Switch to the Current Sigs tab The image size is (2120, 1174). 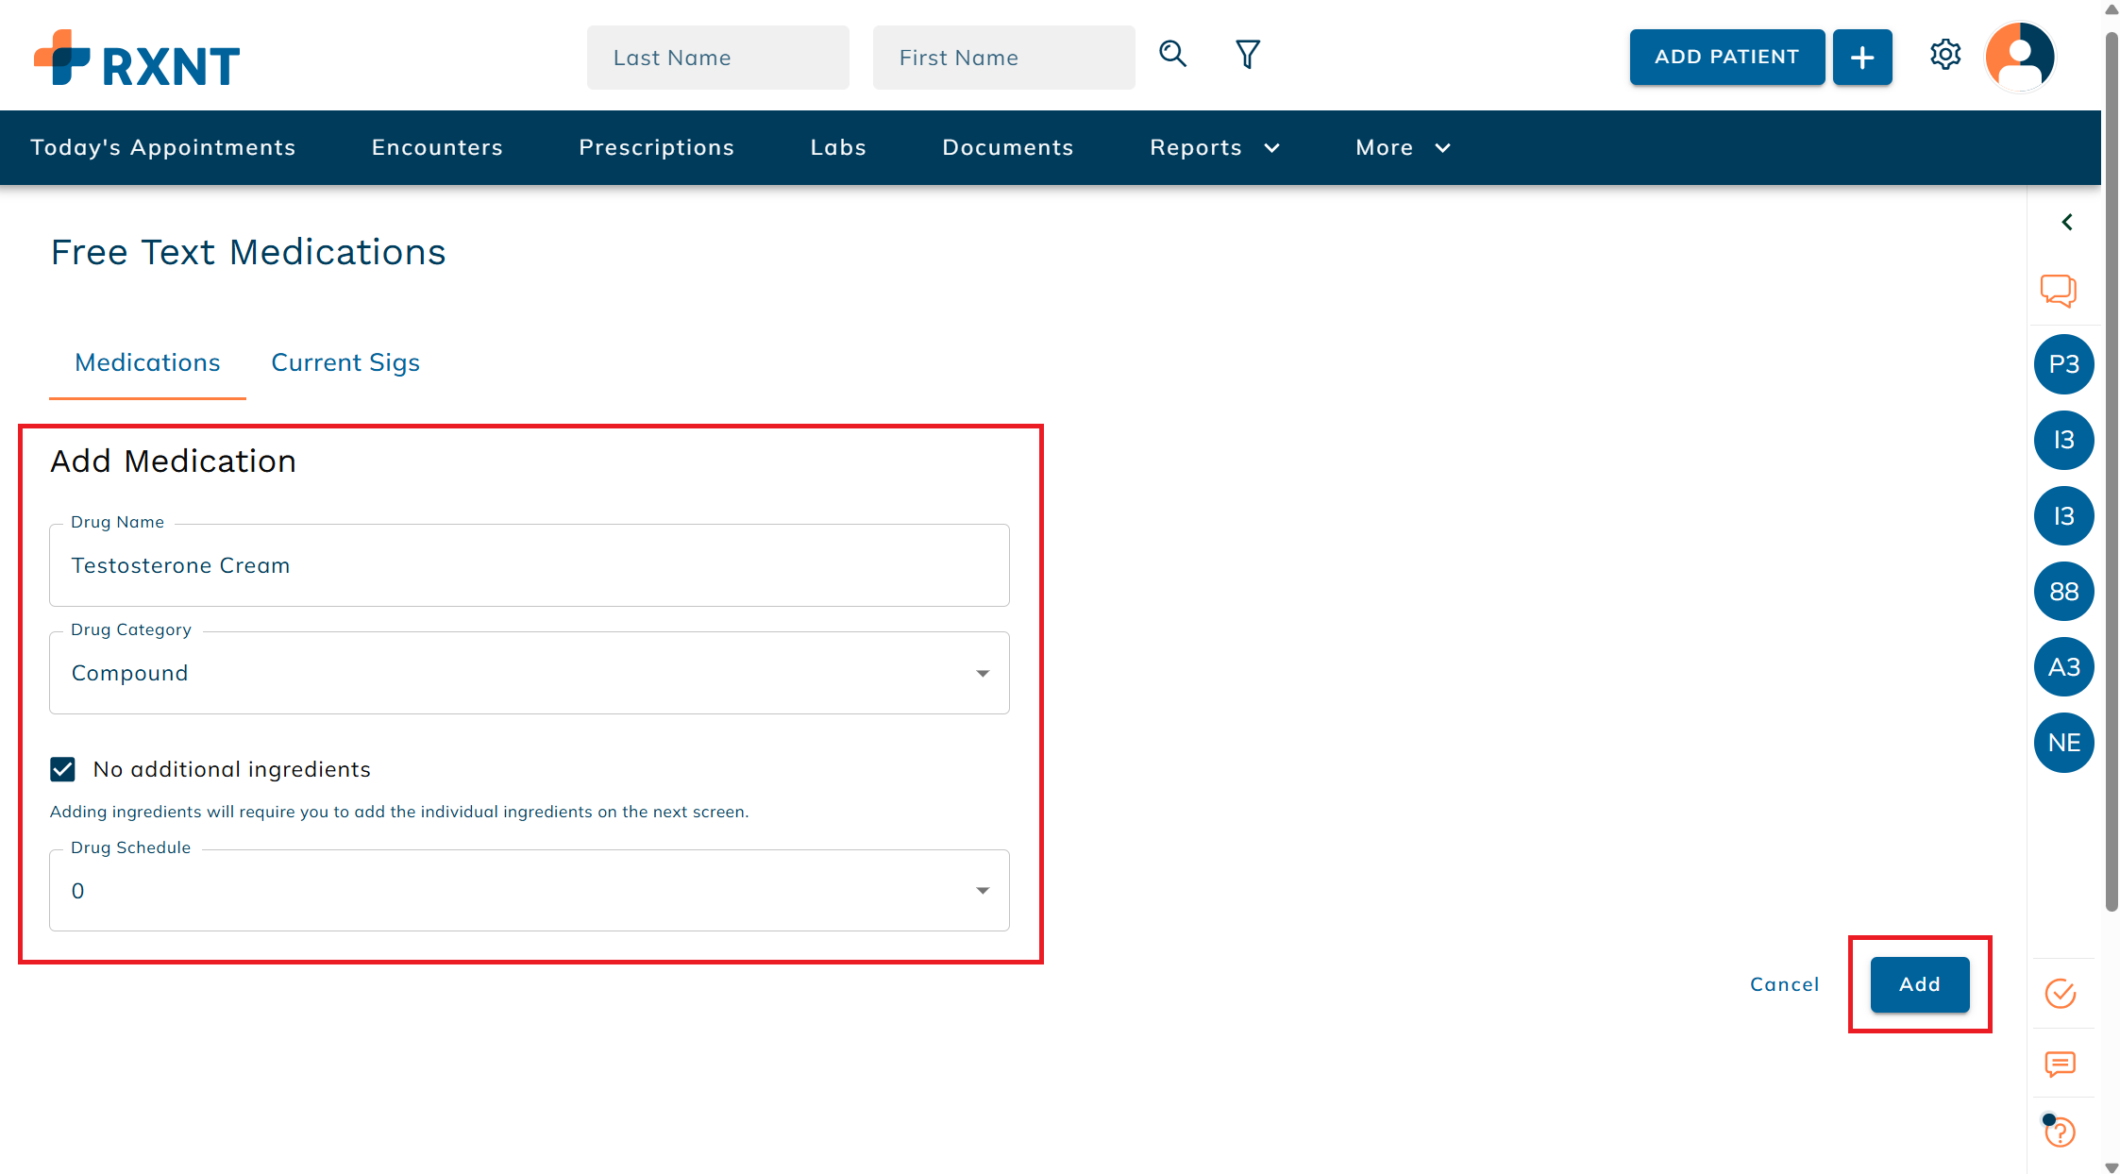pos(345,362)
